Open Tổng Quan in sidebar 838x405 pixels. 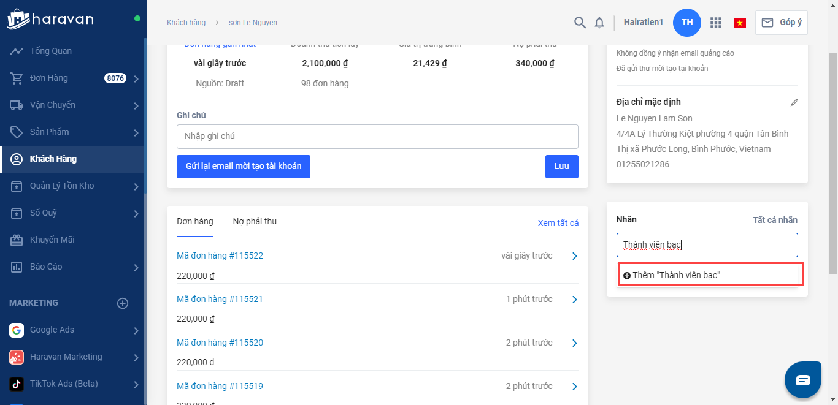(51, 51)
